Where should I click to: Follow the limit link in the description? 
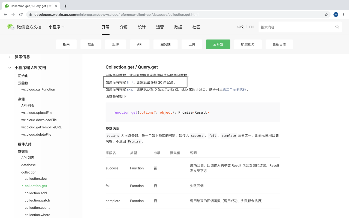pos(130,82)
